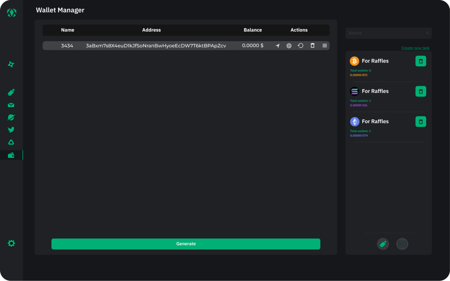Screen dimensions: 450x281
Task: Open Settings via the sidebar gear icon
Action: pyautogui.click(x=11, y=243)
